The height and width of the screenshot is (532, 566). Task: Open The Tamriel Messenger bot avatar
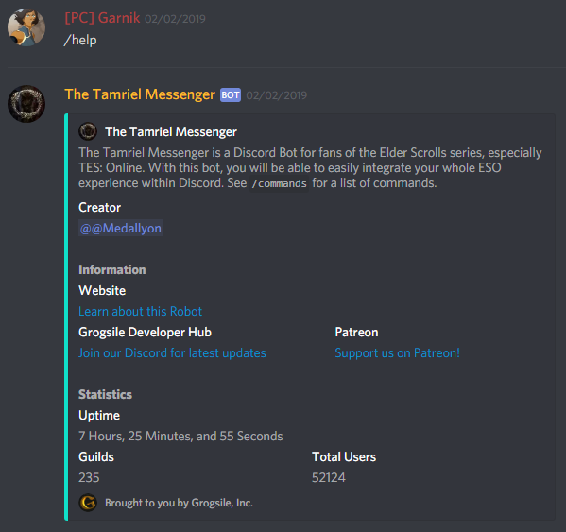26,104
